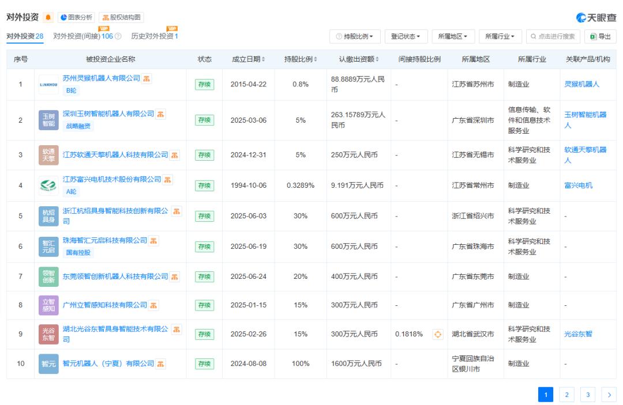Switch to 对外投资(间接) tab
This screenshot has width=623, height=405.
[x=83, y=37]
